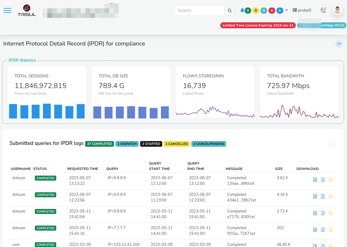The height and width of the screenshot is (247, 347).
Task: Download the 3.62 K result as Excel
Action: (x=323, y=180)
